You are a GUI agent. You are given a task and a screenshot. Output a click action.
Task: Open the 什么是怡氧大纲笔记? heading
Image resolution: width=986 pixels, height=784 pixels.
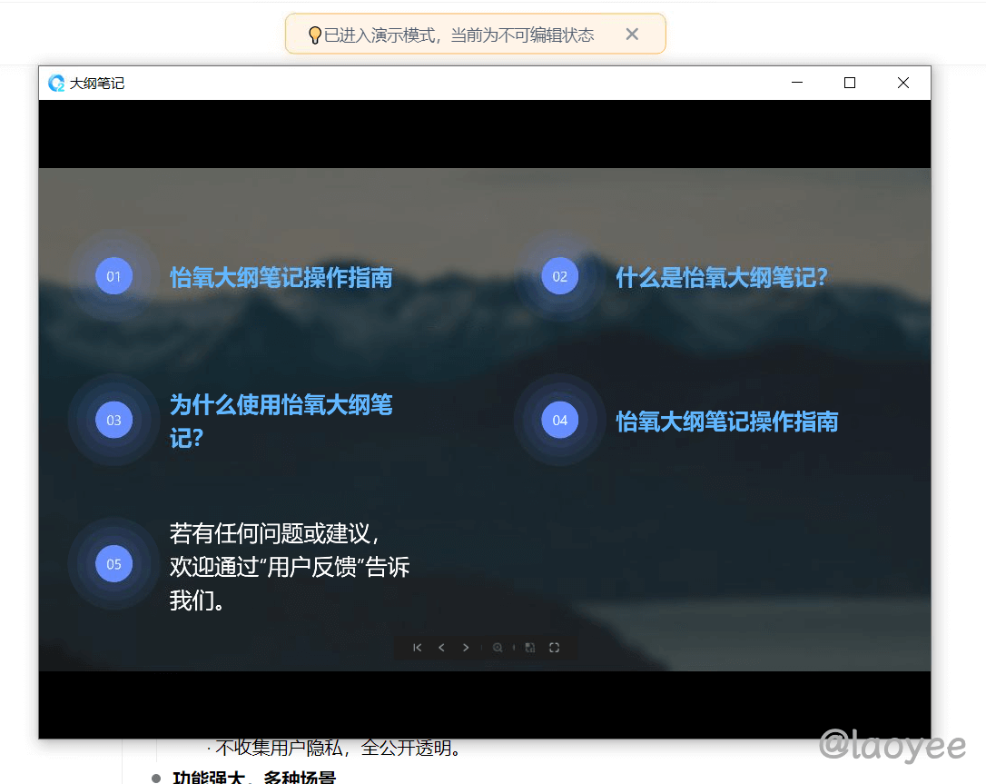point(722,277)
